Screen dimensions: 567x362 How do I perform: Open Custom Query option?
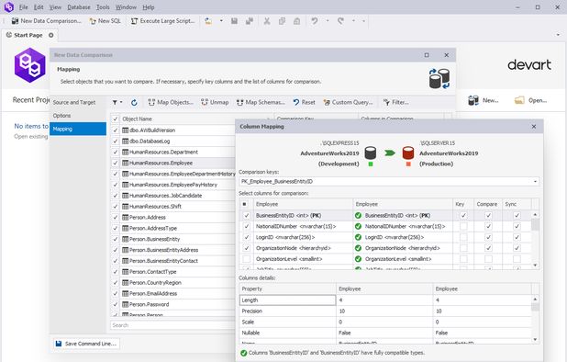(x=348, y=103)
